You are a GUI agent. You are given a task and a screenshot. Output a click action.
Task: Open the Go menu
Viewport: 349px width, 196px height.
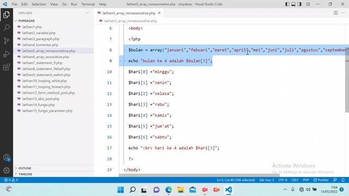(64, 4)
